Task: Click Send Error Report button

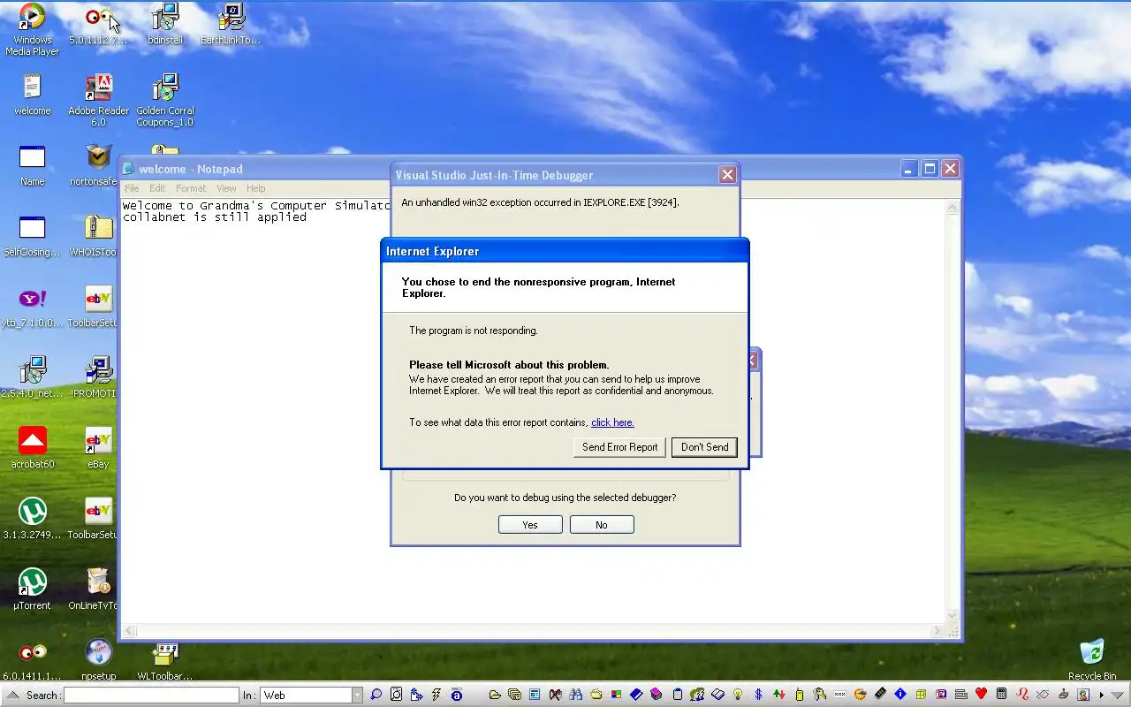Action: 619,447
